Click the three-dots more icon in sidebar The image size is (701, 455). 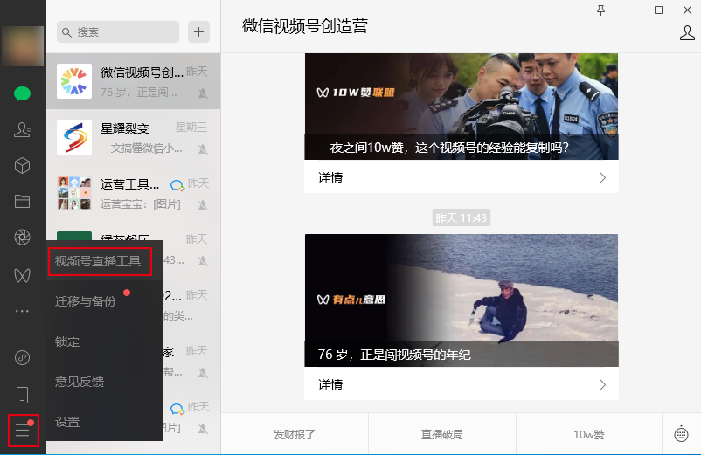pyautogui.click(x=23, y=311)
